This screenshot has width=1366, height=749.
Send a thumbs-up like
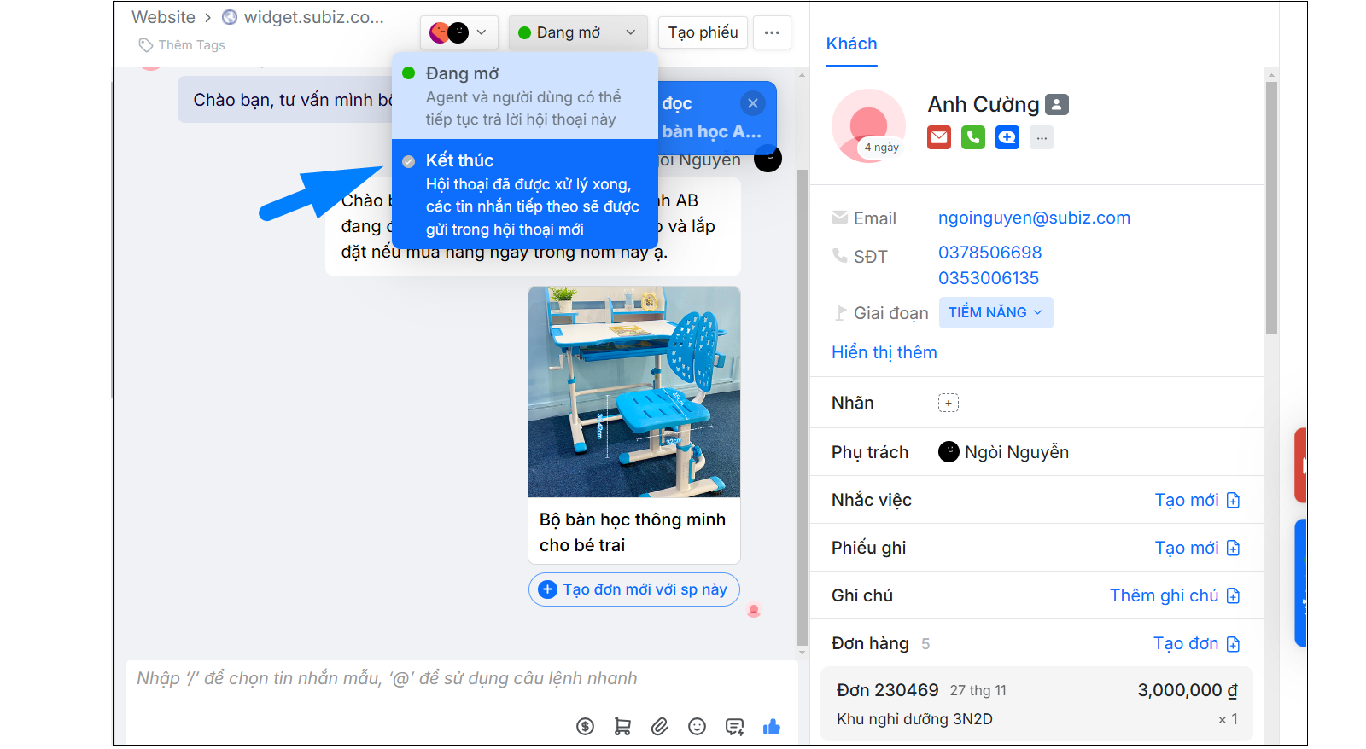point(772,726)
